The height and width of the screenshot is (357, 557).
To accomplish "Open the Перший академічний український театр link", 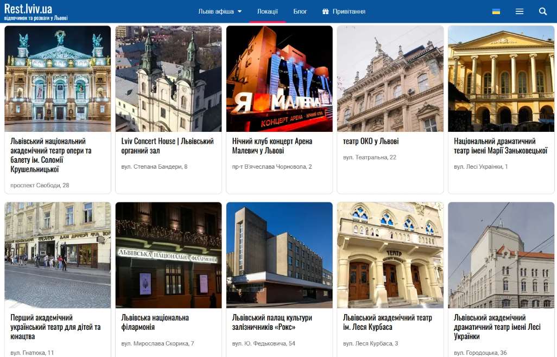I will (55, 327).
